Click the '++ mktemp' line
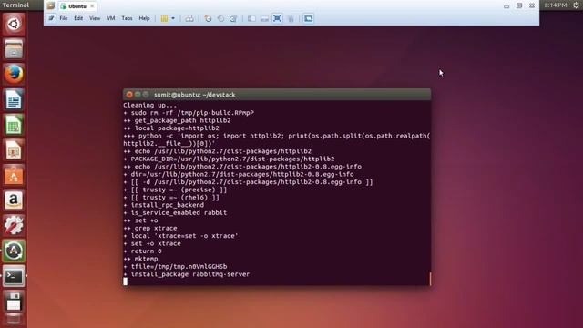The height and width of the screenshot is (328, 583). pos(140,259)
